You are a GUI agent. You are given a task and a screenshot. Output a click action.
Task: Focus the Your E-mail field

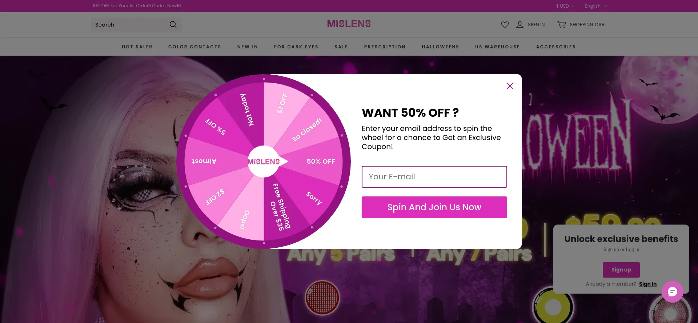[434, 177]
